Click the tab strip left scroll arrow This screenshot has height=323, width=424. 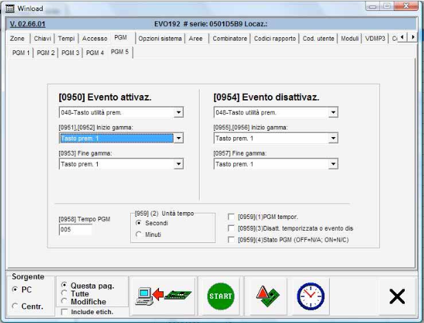403,37
